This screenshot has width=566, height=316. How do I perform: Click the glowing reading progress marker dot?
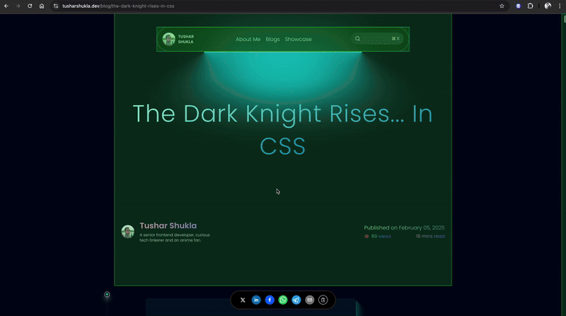pyautogui.click(x=107, y=294)
